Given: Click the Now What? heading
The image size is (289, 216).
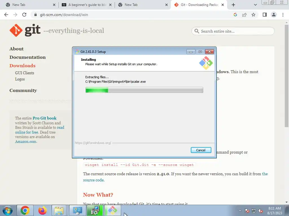Looking at the screenshot, I should 98,195.
